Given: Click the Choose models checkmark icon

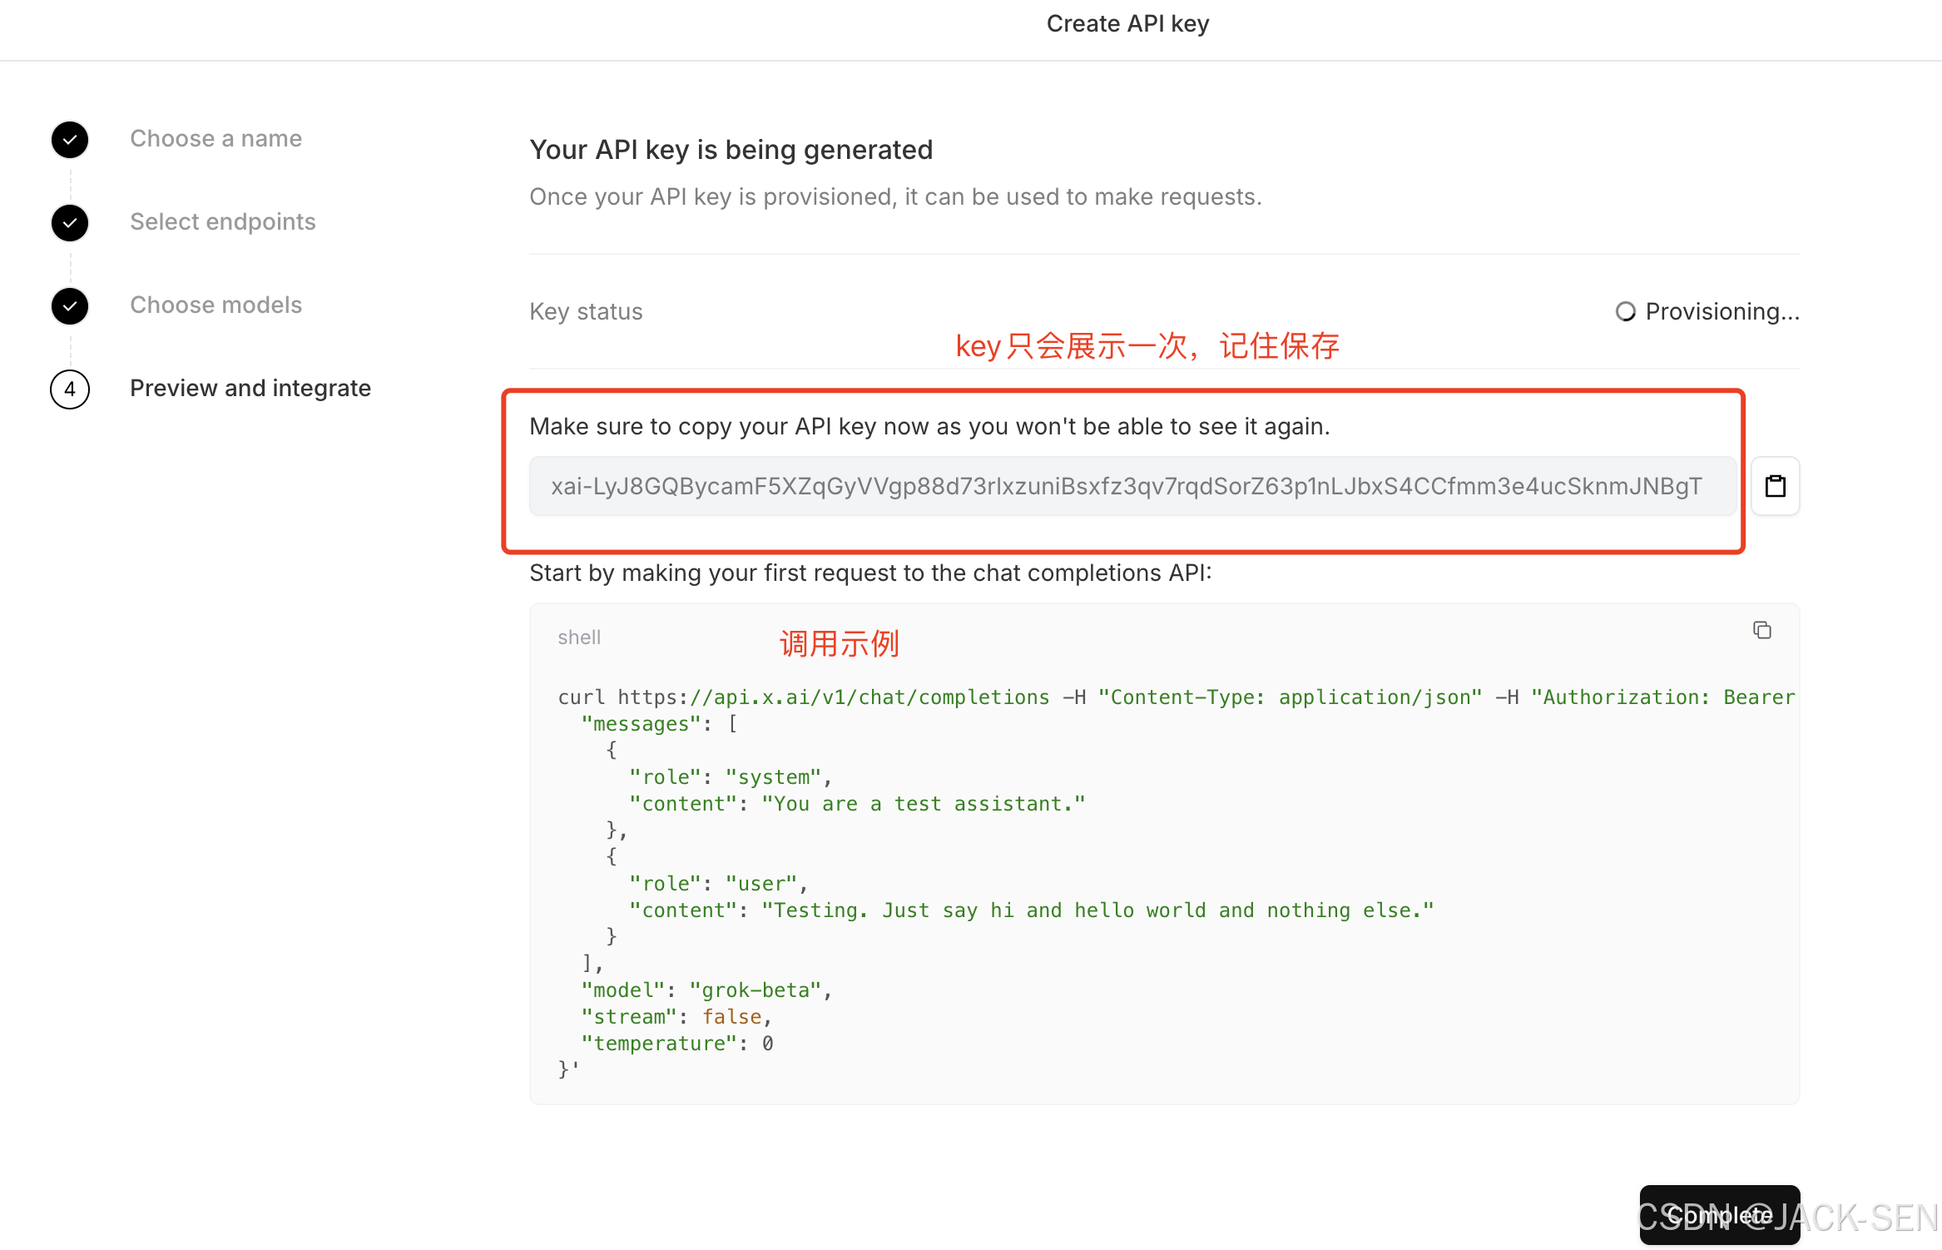Looking at the screenshot, I should tap(70, 305).
